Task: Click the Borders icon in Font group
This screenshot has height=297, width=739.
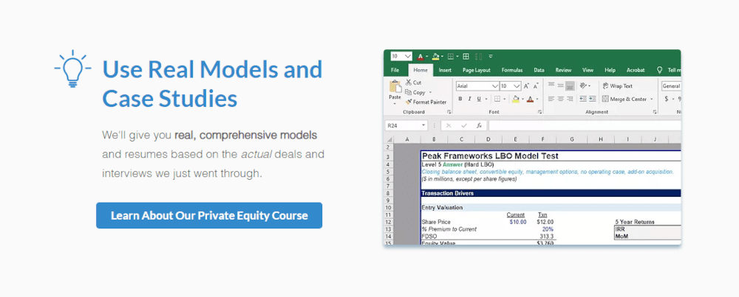Action: (x=497, y=99)
